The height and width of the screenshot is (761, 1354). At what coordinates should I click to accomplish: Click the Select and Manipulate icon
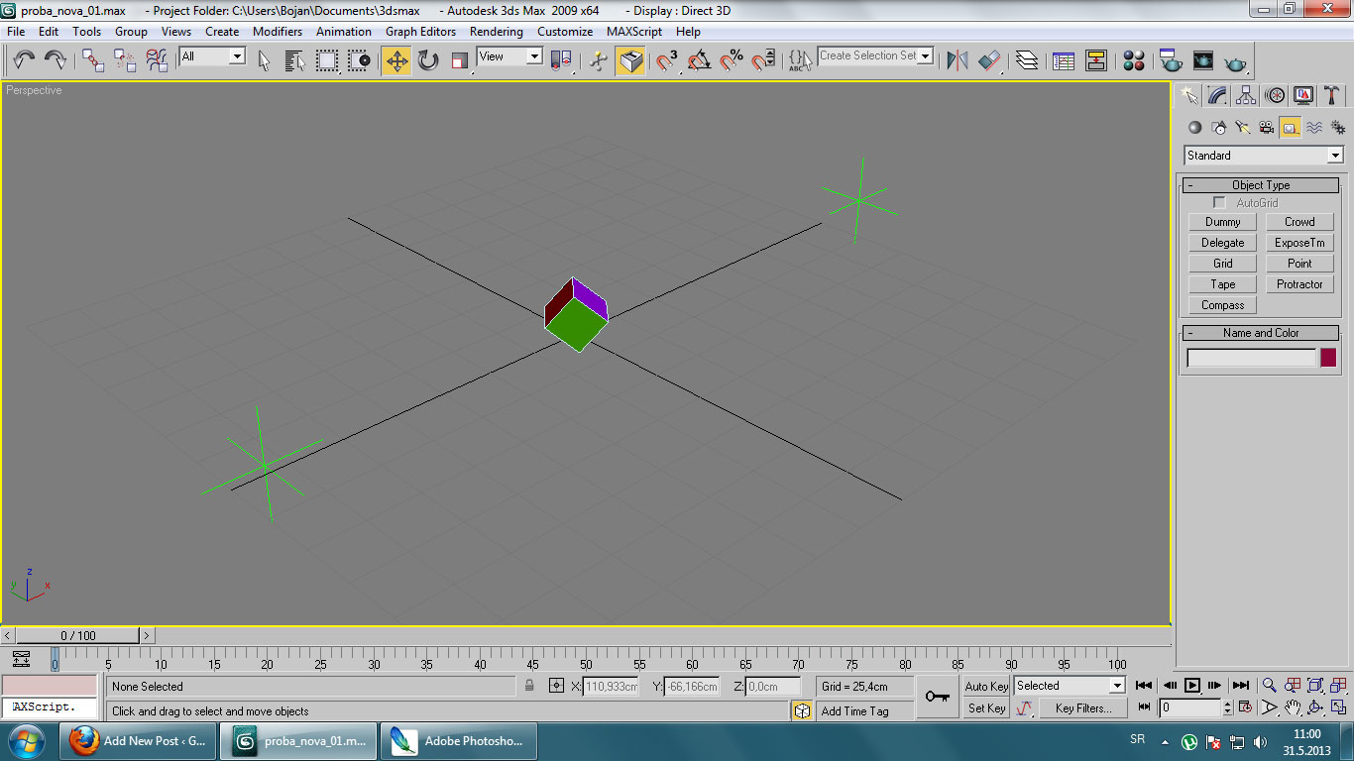[x=598, y=60]
